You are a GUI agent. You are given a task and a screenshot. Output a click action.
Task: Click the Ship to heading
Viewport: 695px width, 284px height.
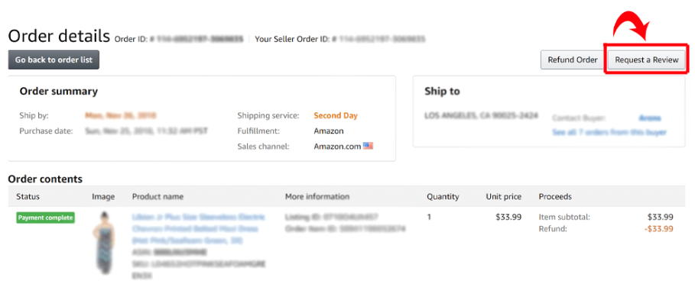point(442,91)
